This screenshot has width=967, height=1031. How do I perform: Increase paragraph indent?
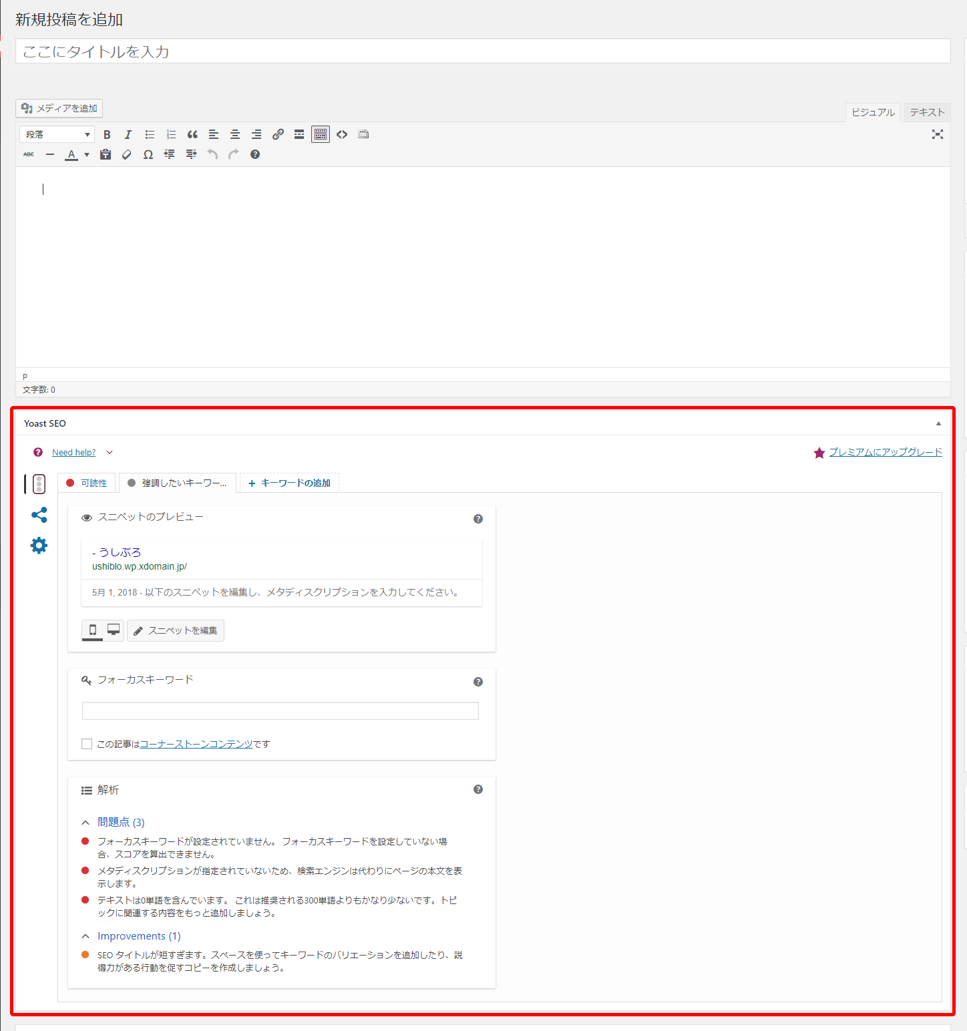click(191, 154)
